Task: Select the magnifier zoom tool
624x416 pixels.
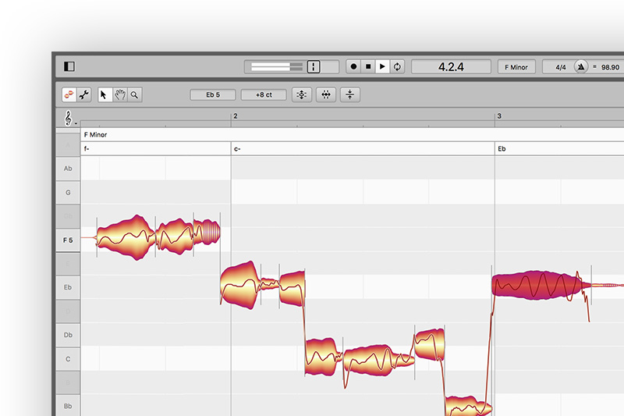Action: coord(134,94)
